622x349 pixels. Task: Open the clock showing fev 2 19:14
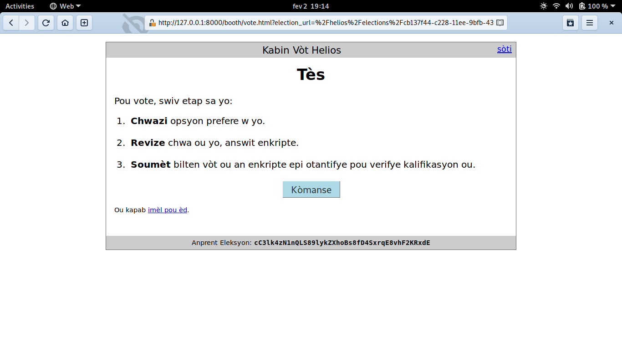[x=311, y=6]
